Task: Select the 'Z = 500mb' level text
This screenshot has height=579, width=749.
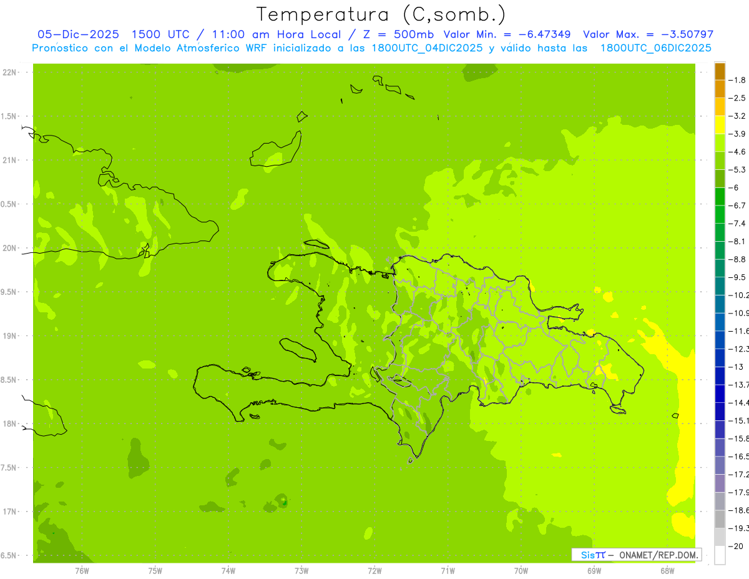Action: (398, 34)
